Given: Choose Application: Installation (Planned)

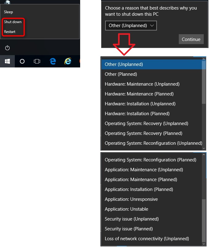Looking at the screenshot, I should point(151,189).
